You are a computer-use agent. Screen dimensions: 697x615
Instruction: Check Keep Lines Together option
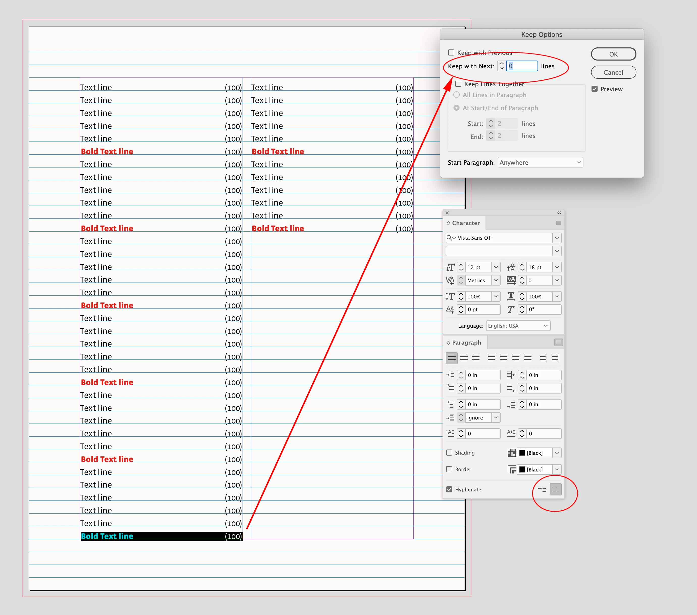(458, 84)
